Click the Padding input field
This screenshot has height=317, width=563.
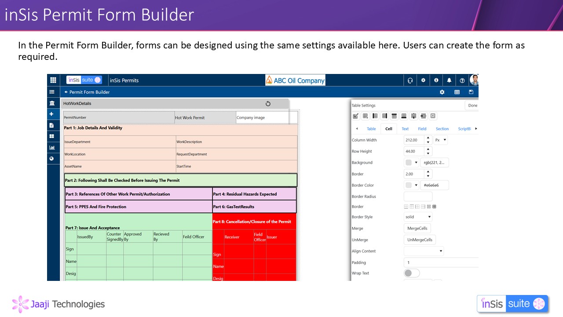[x=440, y=262]
